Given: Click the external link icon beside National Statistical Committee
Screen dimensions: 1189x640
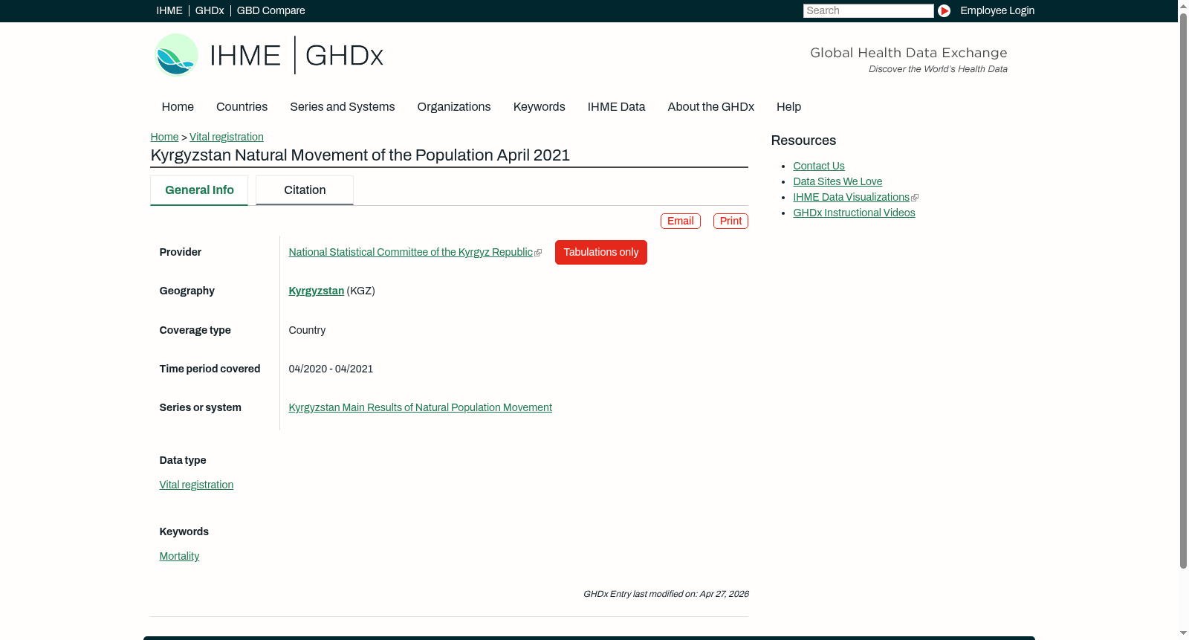Looking at the screenshot, I should [x=538, y=253].
